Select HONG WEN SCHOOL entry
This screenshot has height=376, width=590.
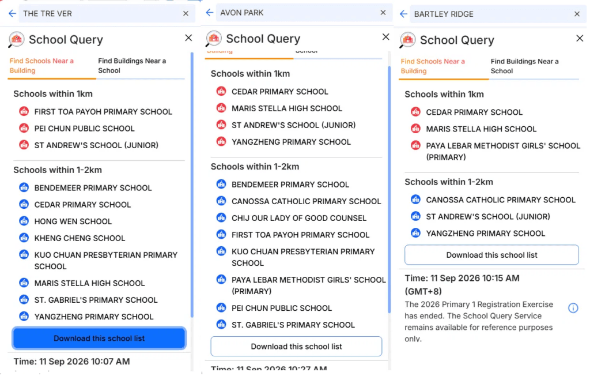tap(73, 221)
